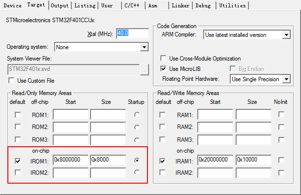Click the IROM2 Start field
Image resolution: width=301 pixels, height=195 pixels.
pyautogui.click(x=70, y=173)
